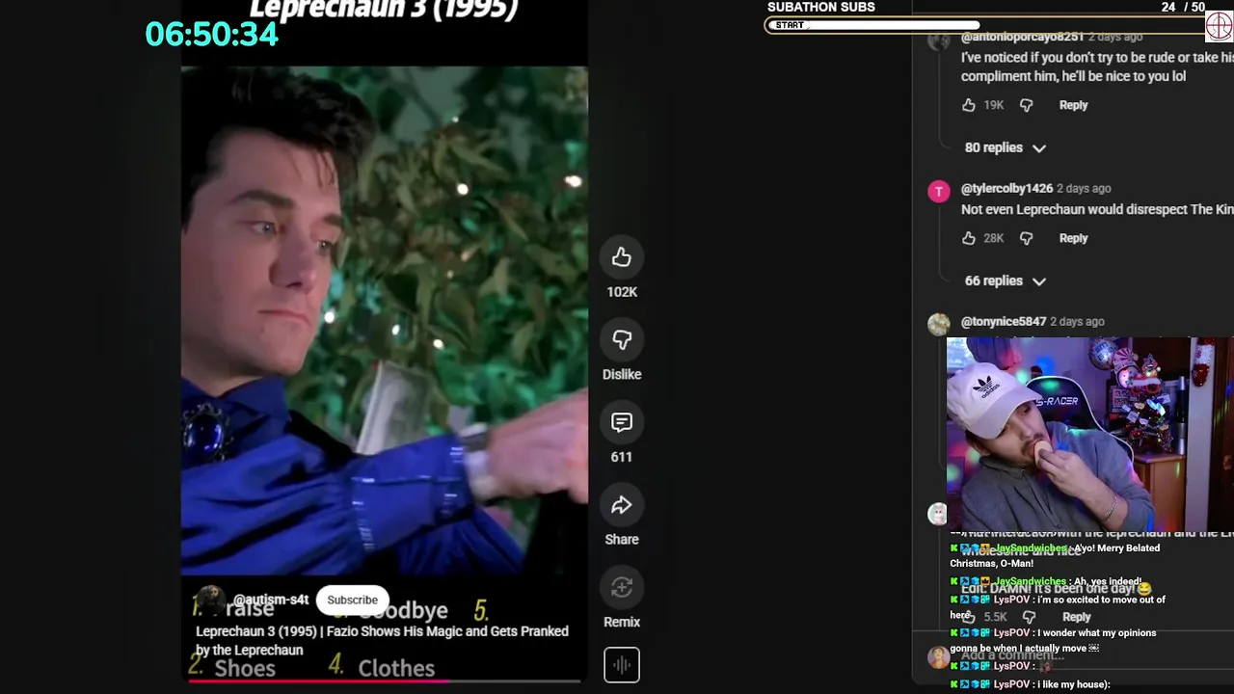Viewport: 1234px width, 694px height.
Task: Expand the 80 replies thread
Action: [1005, 147]
